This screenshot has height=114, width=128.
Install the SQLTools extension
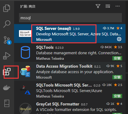pyautogui.click(x=117, y=58)
